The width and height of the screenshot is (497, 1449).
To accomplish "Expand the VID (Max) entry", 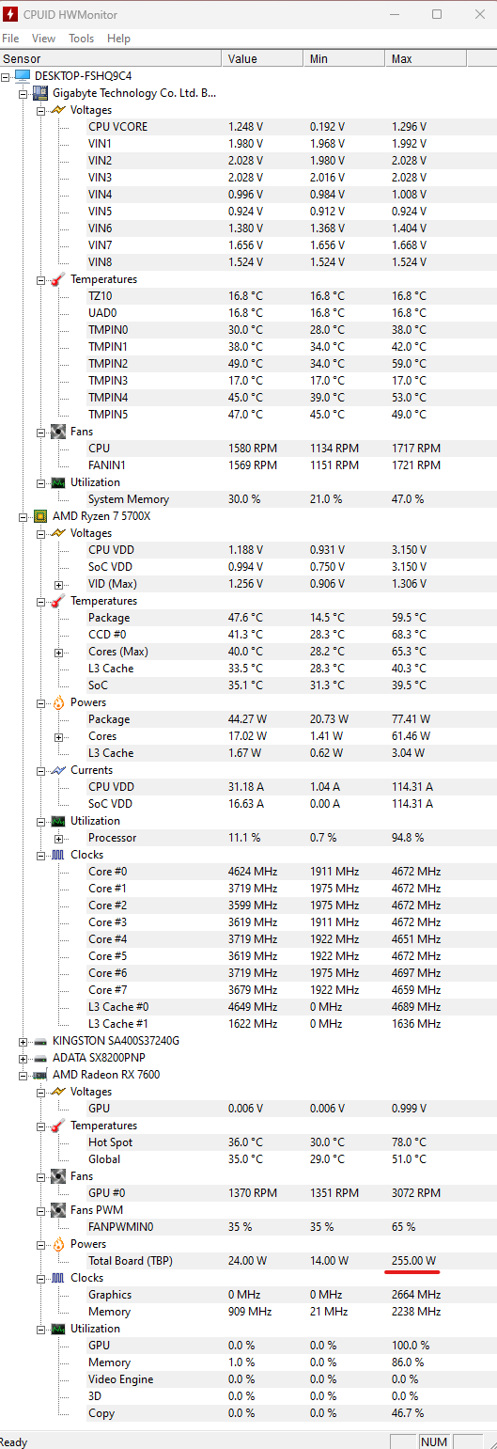I will point(59,584).
